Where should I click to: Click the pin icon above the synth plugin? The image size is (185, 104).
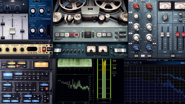[x=49, y=56]
